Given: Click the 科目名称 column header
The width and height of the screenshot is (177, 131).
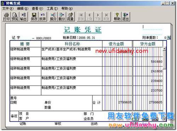Looking at the screenshot, I should pos(72,44).
